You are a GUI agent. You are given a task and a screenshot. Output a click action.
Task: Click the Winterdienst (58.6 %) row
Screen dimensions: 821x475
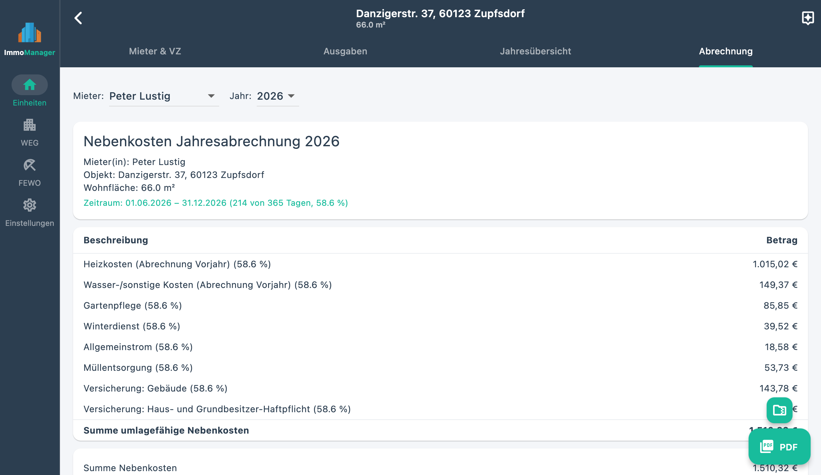(441, 326)
